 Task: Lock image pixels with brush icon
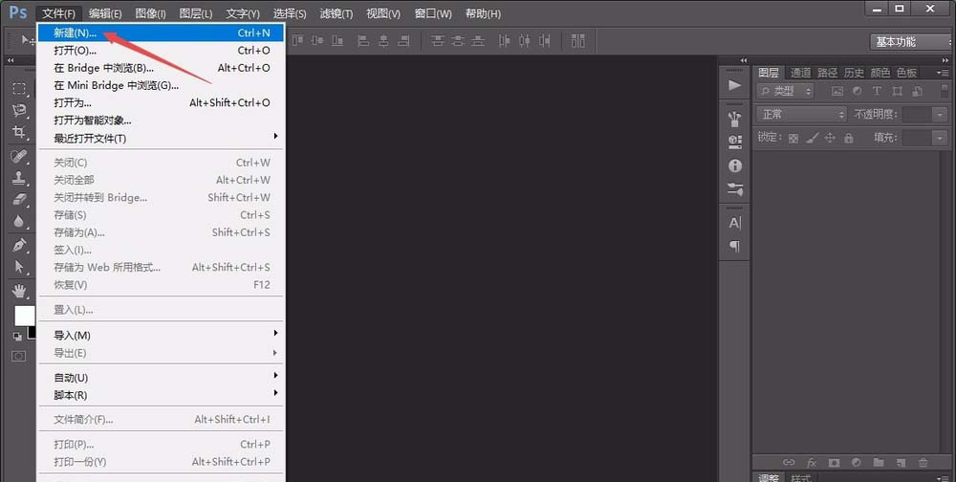[x=812, y=138]
